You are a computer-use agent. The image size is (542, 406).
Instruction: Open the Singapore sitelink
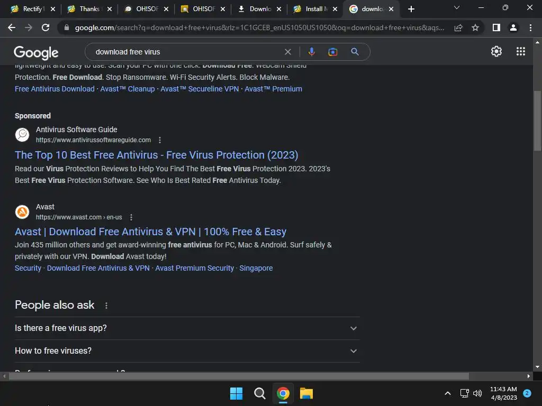click(256, 268)
